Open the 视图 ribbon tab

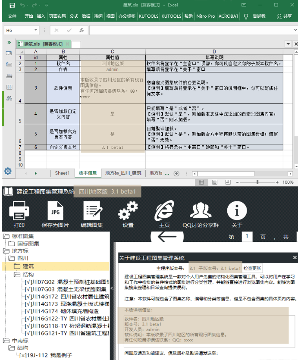pyautogui.click(x=110, y=16)
